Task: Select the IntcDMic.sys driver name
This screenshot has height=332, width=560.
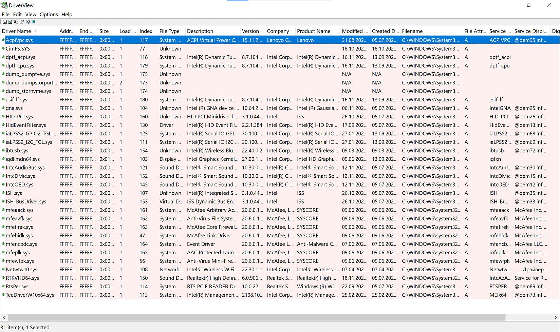Action: (x=20, y=176)
